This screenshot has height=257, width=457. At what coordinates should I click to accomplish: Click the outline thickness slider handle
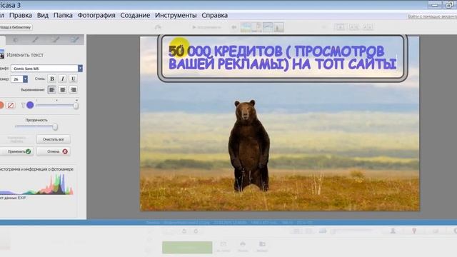76,106
